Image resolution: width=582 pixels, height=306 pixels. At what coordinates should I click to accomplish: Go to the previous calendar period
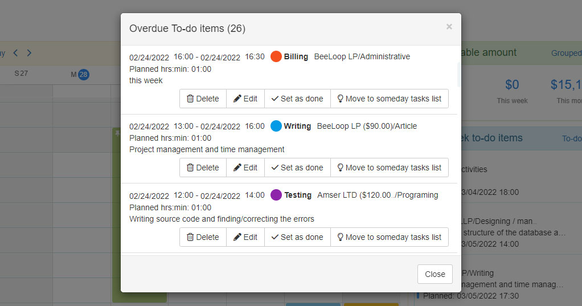15,53
